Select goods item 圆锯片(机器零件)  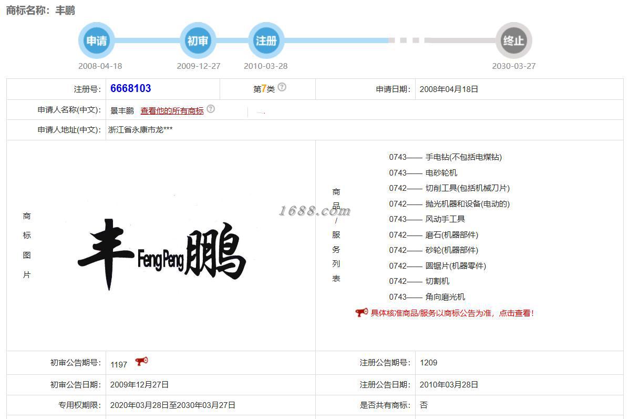click(x=456, y=265)
